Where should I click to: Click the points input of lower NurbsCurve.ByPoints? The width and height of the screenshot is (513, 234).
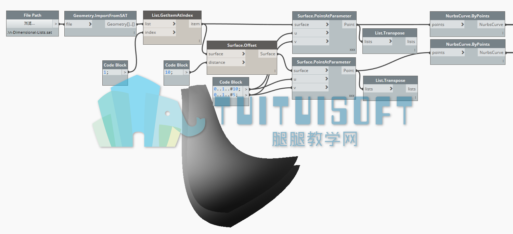[x=448, y=53]
